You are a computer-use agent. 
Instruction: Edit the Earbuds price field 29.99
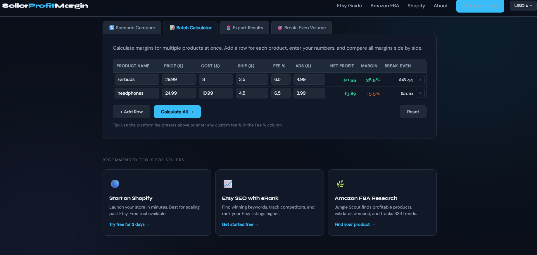coord(179,79)
